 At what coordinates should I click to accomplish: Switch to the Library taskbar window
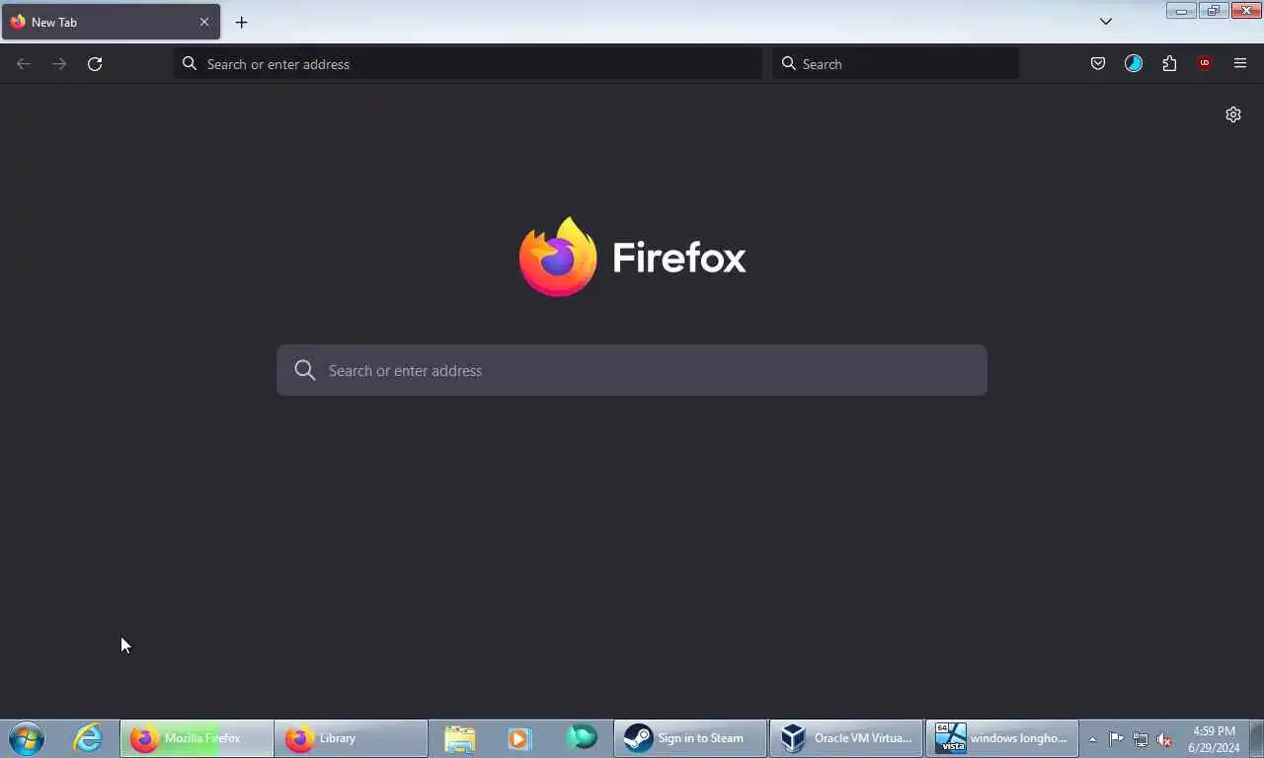tap(351, 738)
